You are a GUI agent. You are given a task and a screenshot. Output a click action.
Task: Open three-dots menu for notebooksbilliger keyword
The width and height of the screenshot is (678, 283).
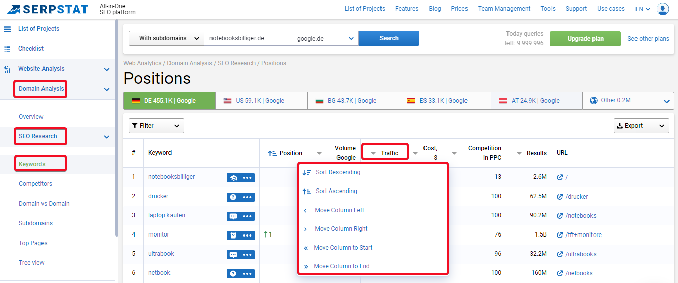coord(247,178)
